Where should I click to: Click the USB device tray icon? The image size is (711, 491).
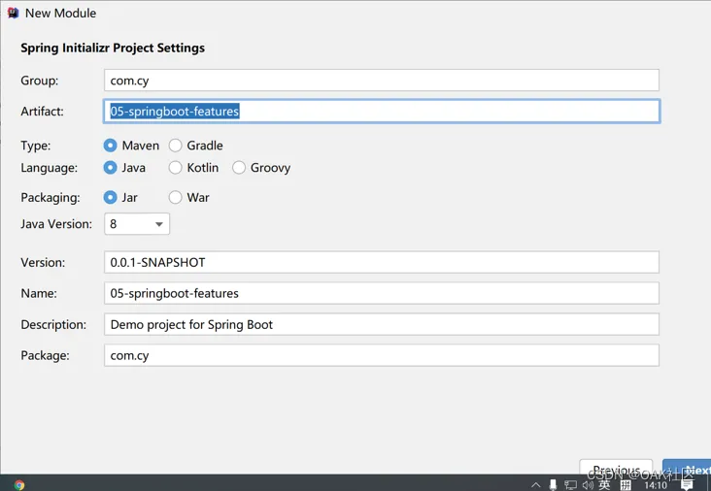coord(553,484)
